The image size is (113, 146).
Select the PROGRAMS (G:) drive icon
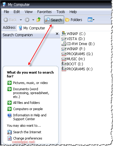(x=64, y=54)
